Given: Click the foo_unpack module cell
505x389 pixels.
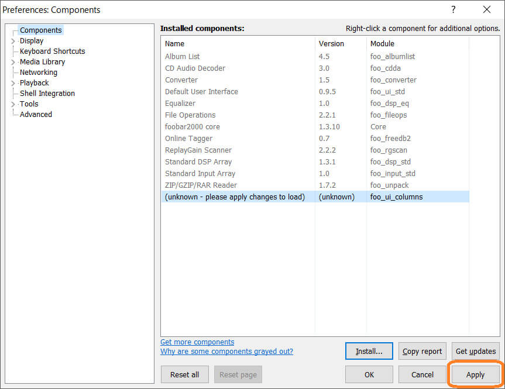Looking at the screenshot, I should 389,185.
